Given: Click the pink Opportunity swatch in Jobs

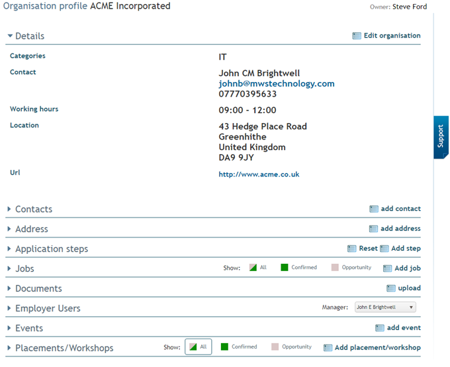Looking at the screenshot, I should 335,268.
